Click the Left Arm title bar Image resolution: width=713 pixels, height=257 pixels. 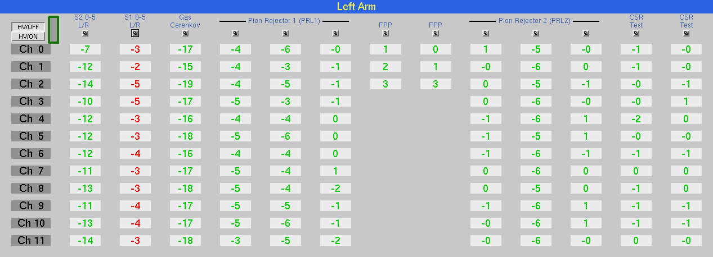click(x=356, y=6)
